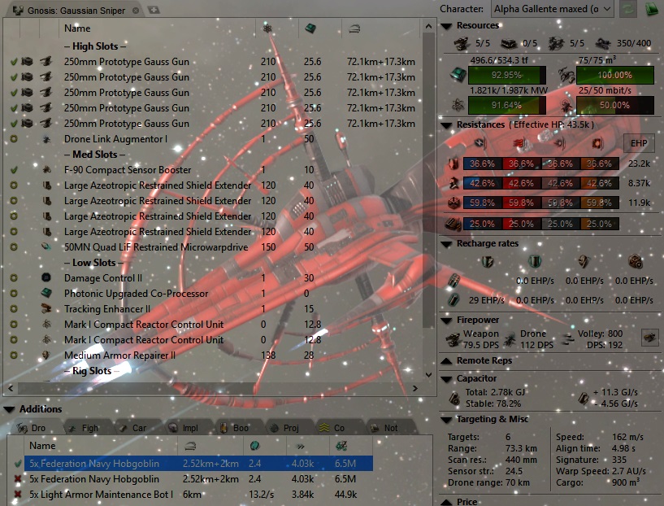Add new fit tab icon

154,10
